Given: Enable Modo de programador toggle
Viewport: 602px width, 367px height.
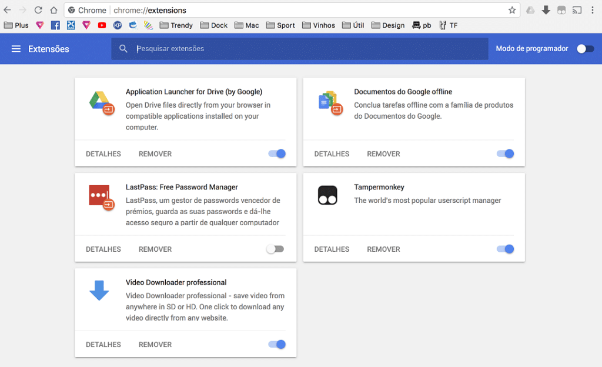Looking at the screenshot, I should tap(586, 49).
